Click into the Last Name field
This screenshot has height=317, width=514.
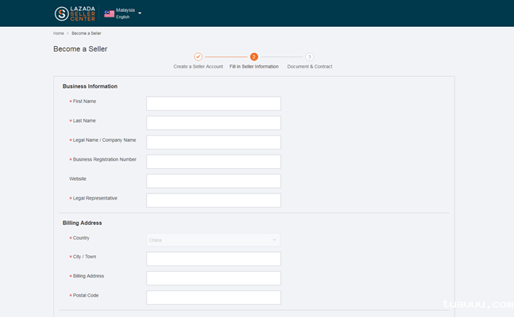(x=213, y=123)
